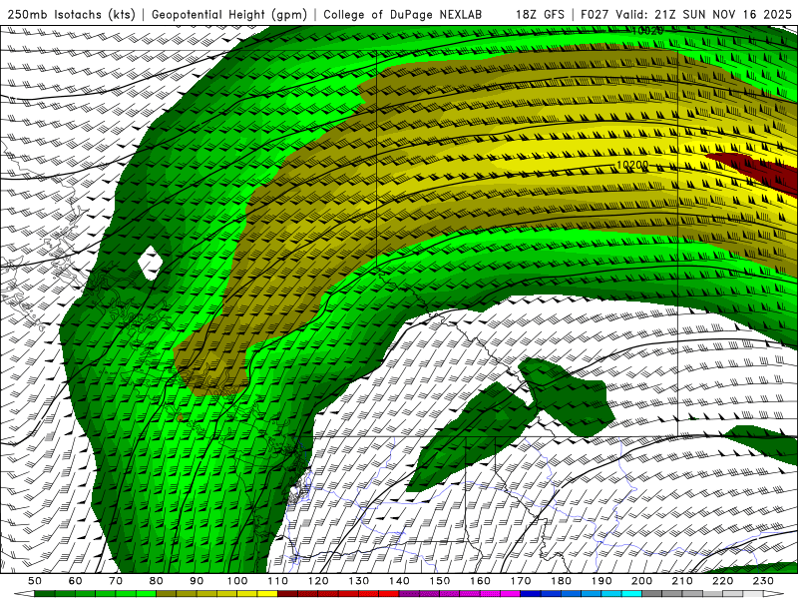Click the '50' value on the color scale

pyautogui.click(x=35, y=581)
